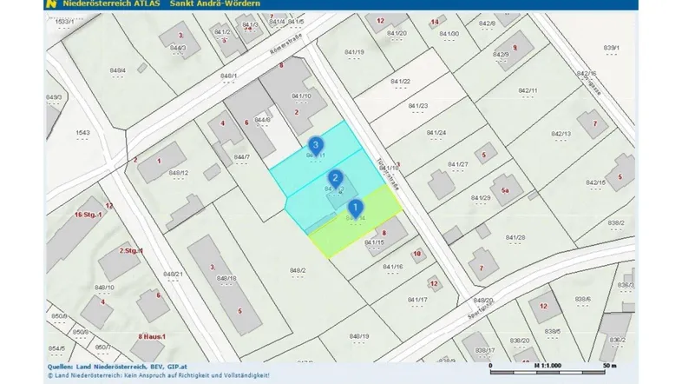Select parcel label 838/17
Image resolution: width=682 pixels, height=384 pixels.
point(484,350)
